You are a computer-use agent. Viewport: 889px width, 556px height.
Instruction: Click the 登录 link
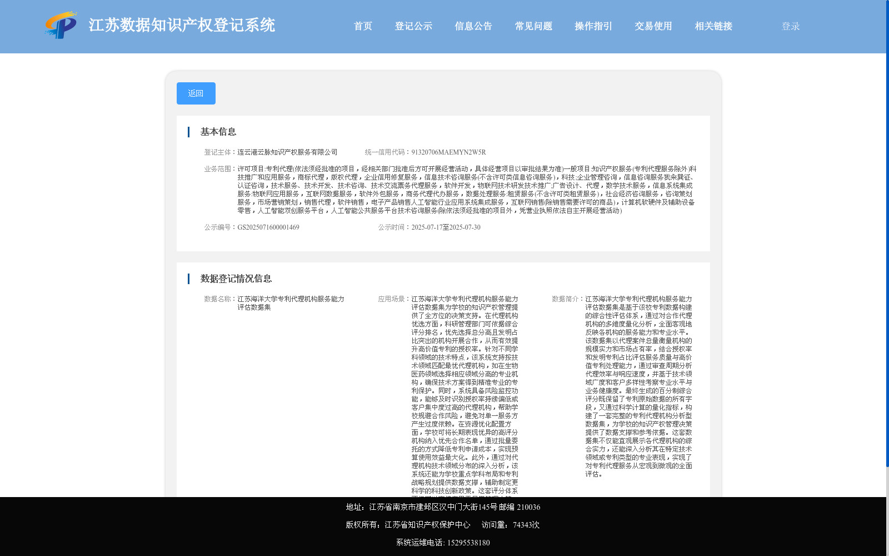tap(791, 26)
